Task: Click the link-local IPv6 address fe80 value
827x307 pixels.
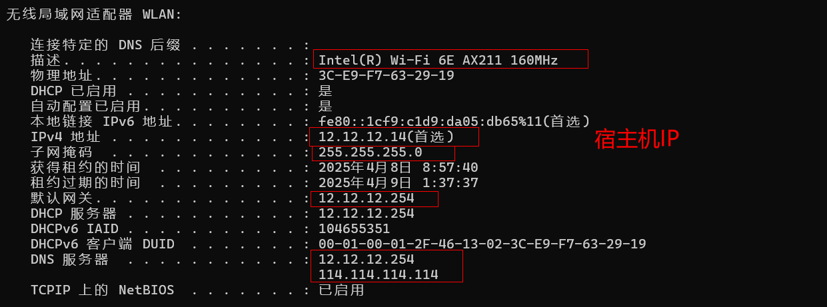Action: point(454,121)
